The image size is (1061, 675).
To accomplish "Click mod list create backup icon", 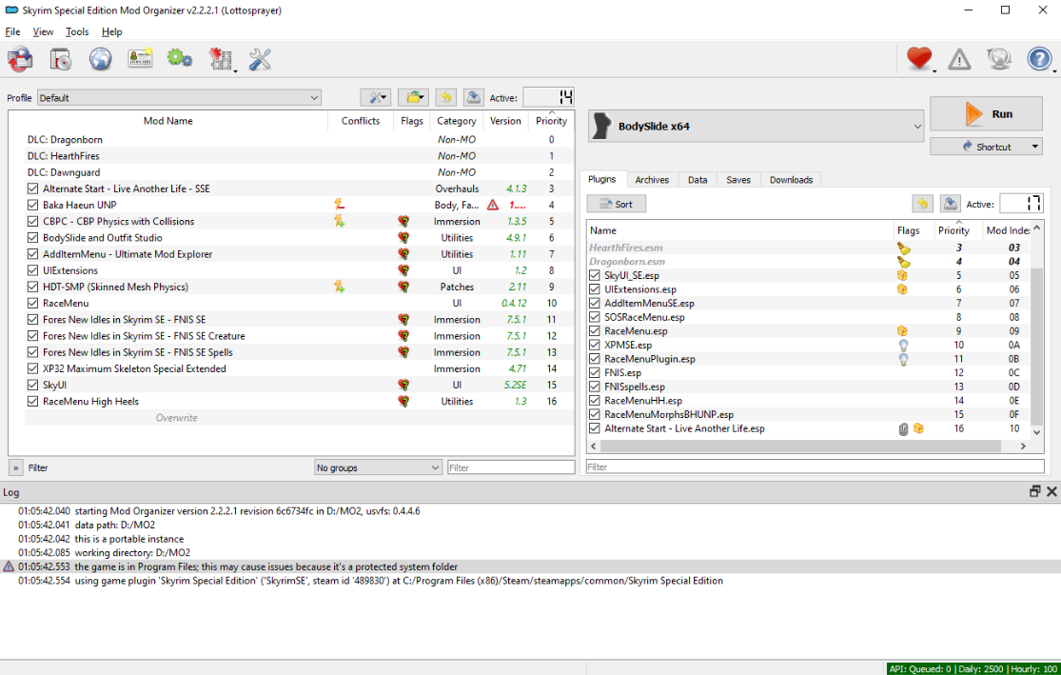I will coord(474,97).
